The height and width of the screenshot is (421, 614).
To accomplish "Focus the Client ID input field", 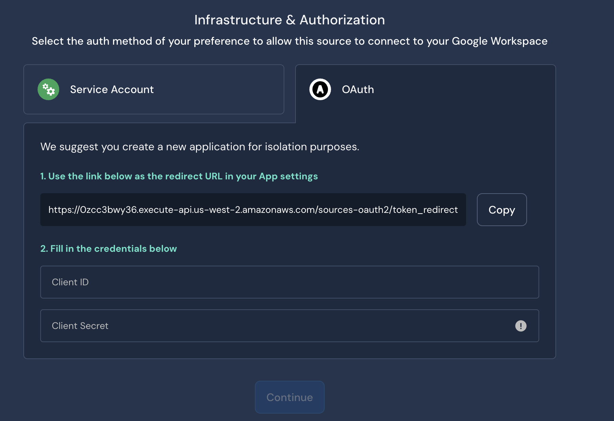I will (x=289, y=282).
